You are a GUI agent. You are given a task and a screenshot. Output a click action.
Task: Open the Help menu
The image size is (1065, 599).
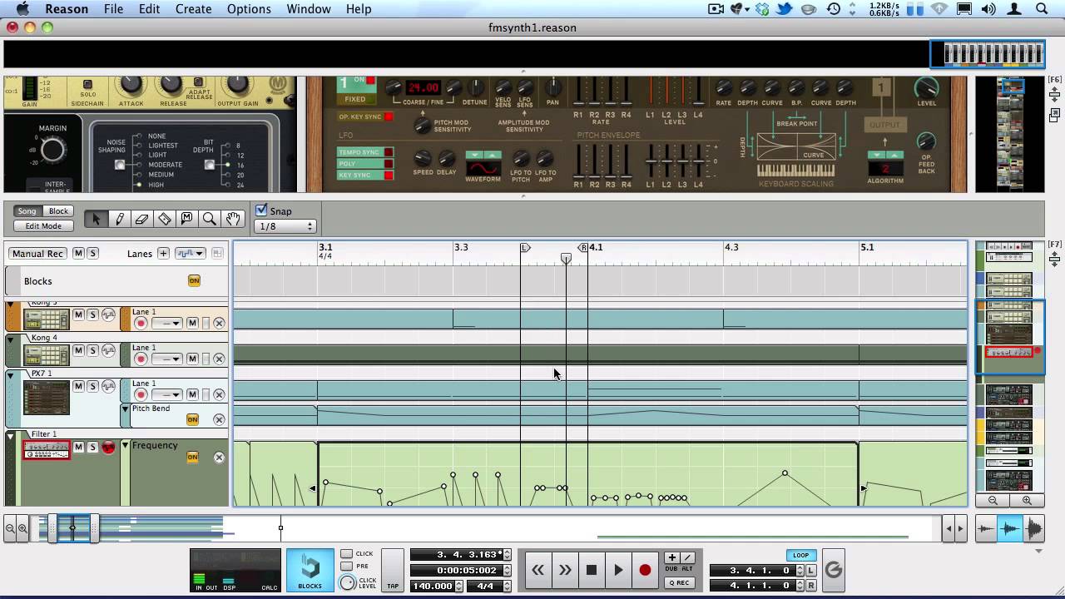pos(359,9)
